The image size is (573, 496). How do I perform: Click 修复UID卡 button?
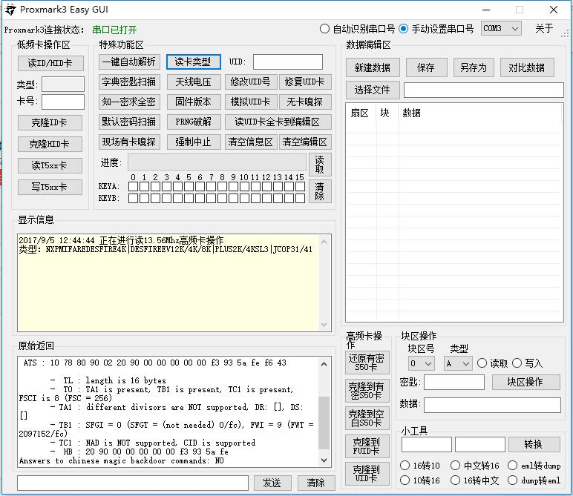tap(305, 82)
